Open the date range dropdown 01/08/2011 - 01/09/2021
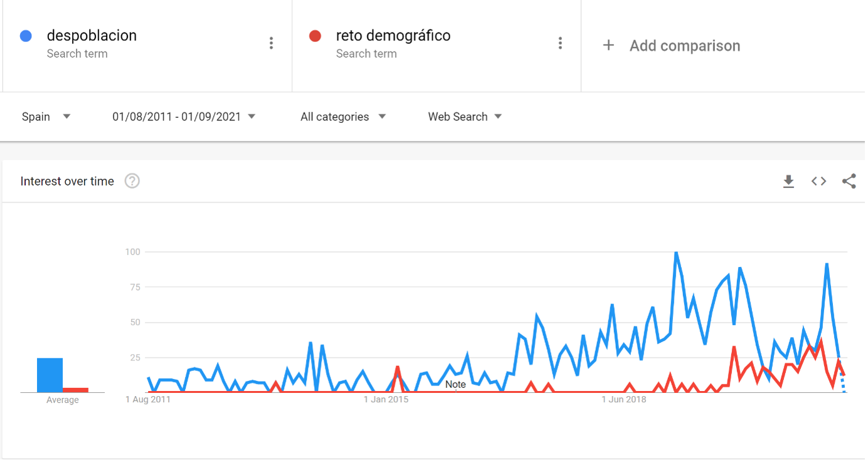 [184, 117]
